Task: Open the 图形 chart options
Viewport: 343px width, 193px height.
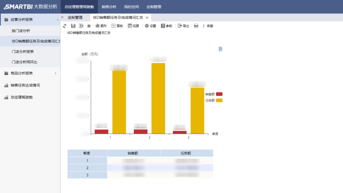Action: (101, 26)
